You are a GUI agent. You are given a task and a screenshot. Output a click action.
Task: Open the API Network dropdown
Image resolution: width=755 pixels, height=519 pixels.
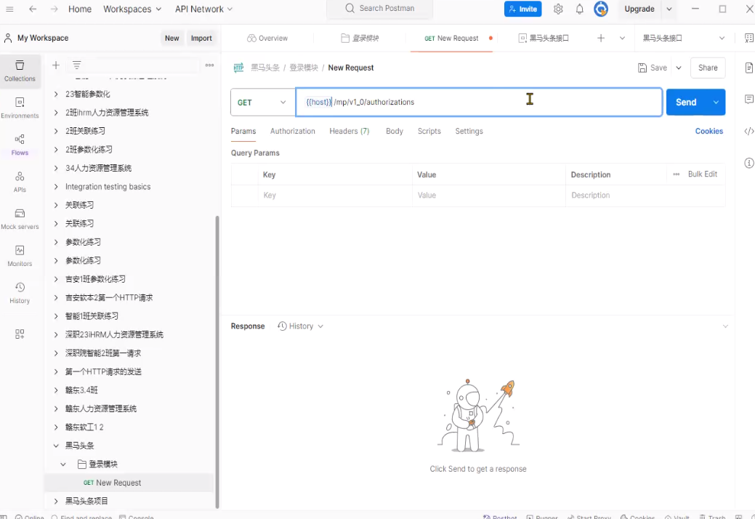[x=203, y=9]
